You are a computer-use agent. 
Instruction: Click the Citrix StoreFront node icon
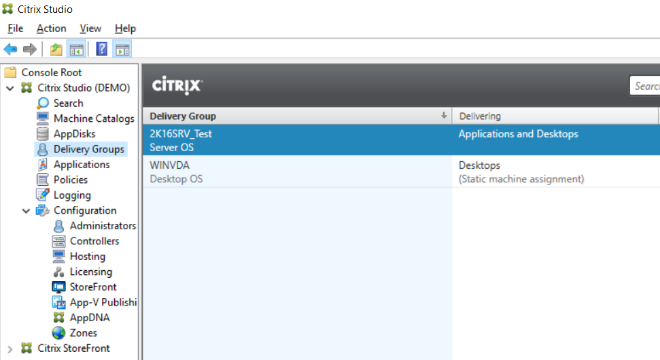coord(27,348)
